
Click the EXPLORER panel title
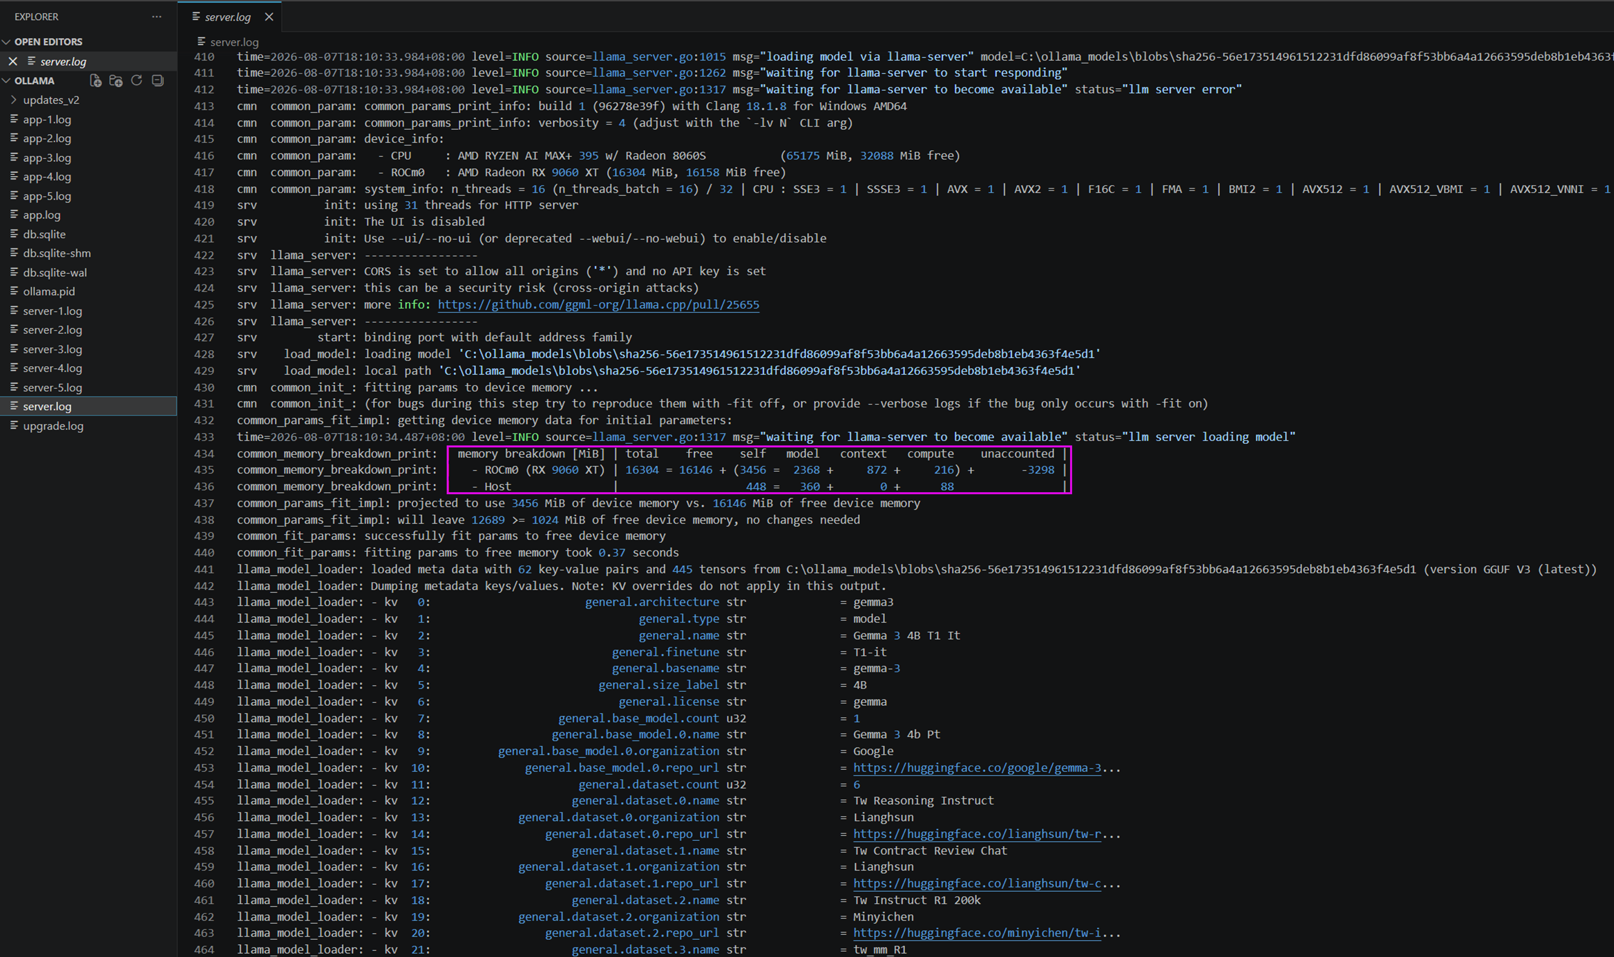coord(37,17)
